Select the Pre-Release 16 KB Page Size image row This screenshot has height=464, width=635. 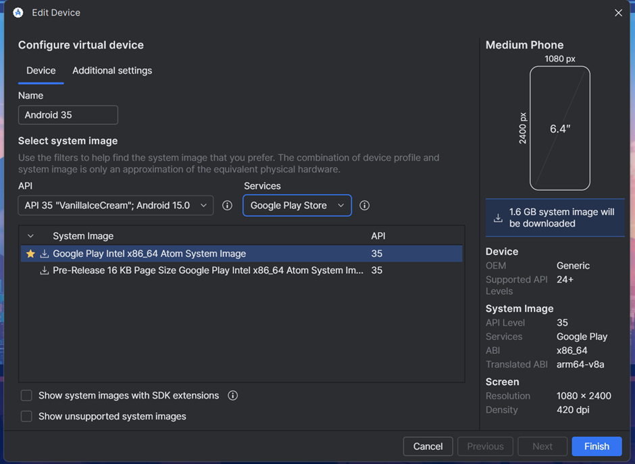click(242, 270)
